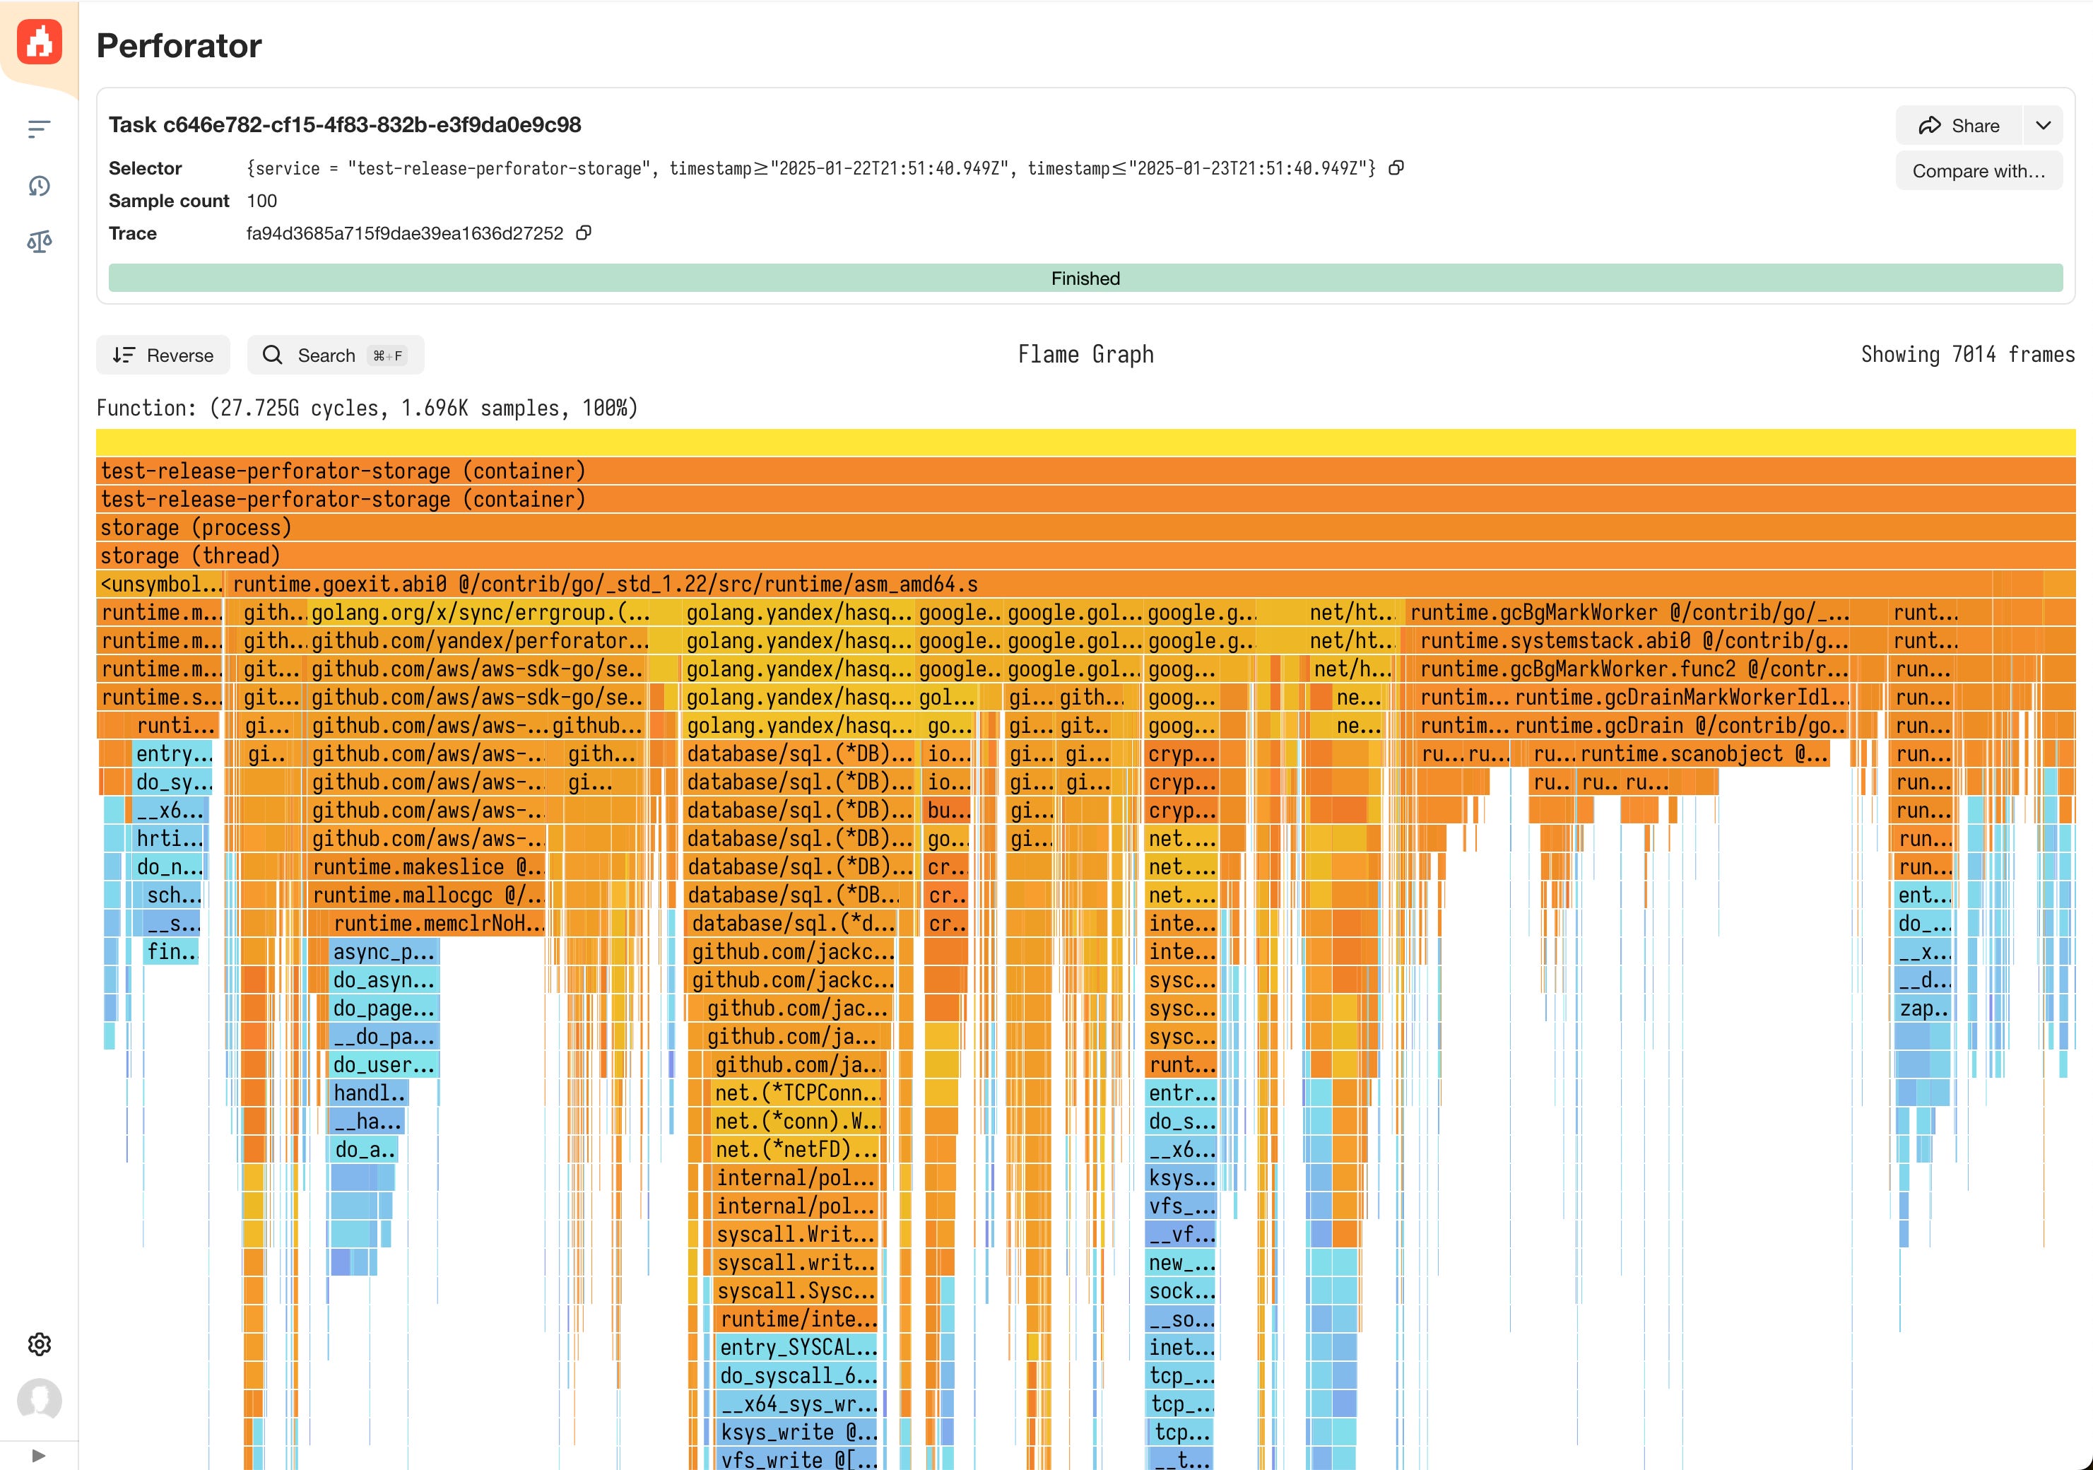Image resolution: width=2093 pixels, height=1470 pixels.
Task: Open the Search frames field
Action: [x=336, y=355]
